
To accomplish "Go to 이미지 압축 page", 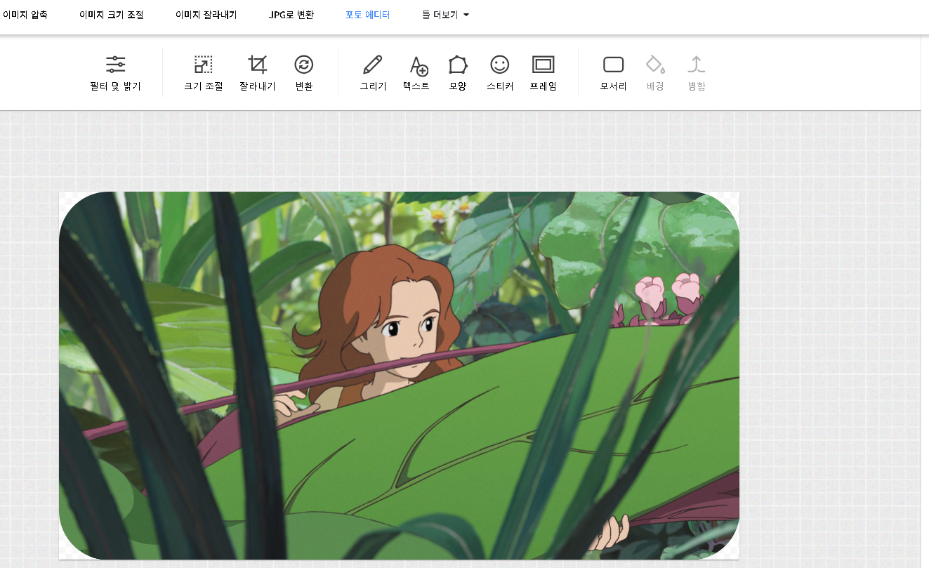I will pos(25,15).
